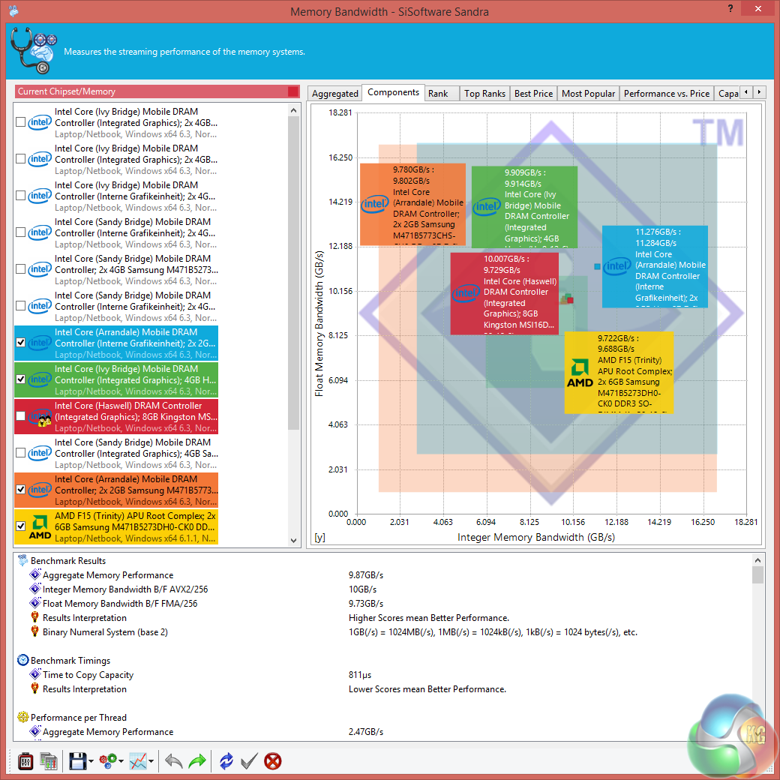Click the AMD logo in the yellow Trinity chart box
Screen dimensions: 780x780
tap(580, 373)
